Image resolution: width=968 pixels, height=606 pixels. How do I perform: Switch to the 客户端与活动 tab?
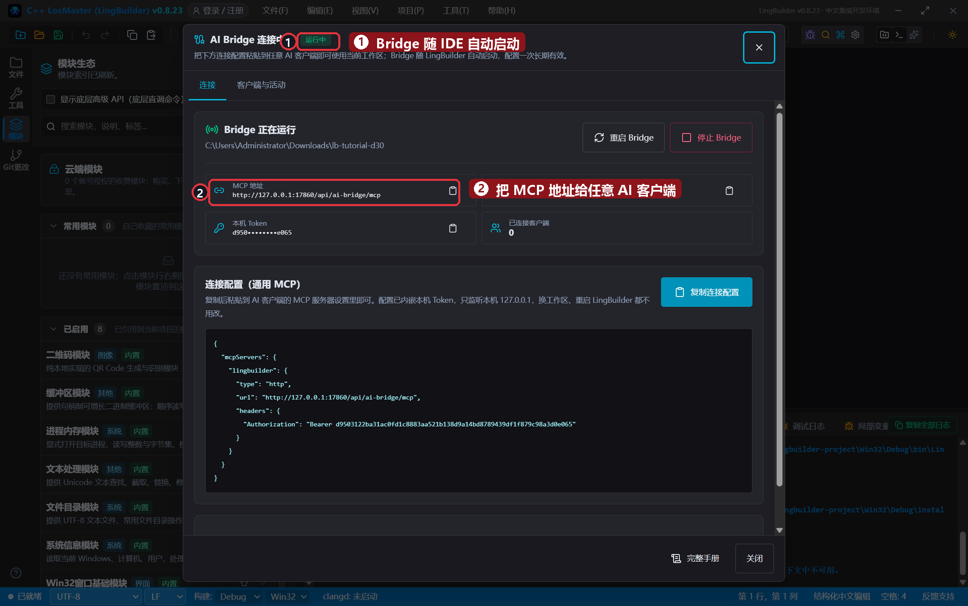coord(261,85)
